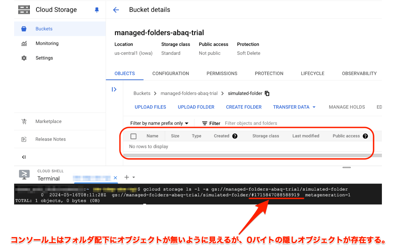The image size is (402, 246).
Task: Click the Type column header
Action: (x=196, y=136)
